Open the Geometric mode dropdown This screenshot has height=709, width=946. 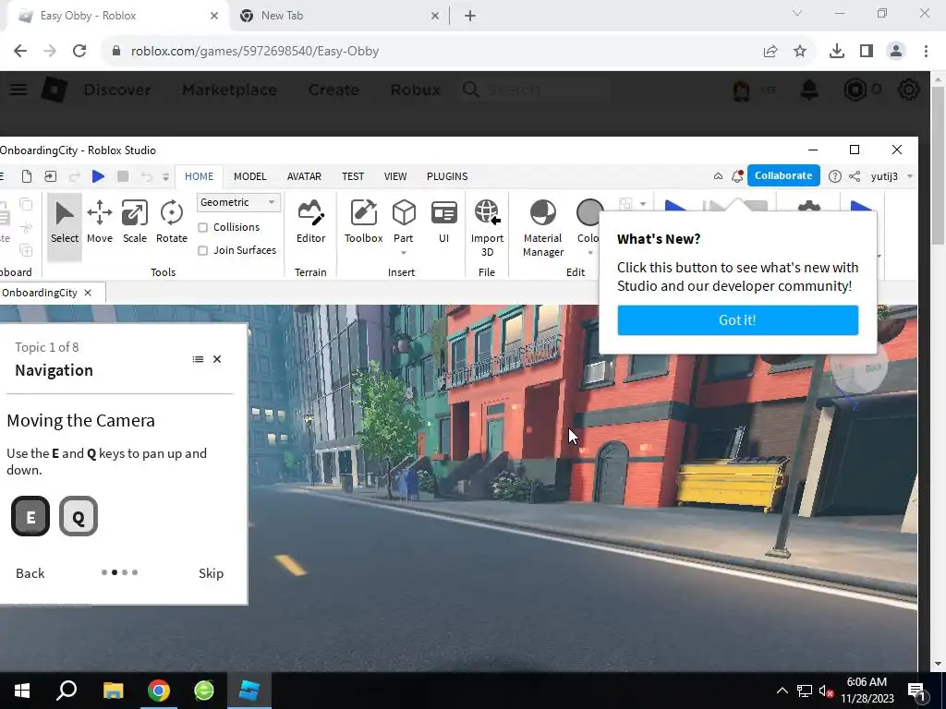(x=238, y=202)
